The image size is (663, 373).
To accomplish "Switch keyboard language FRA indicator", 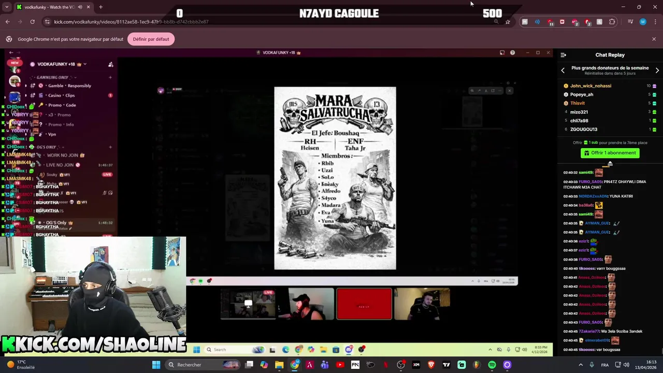I will (605, 365).
